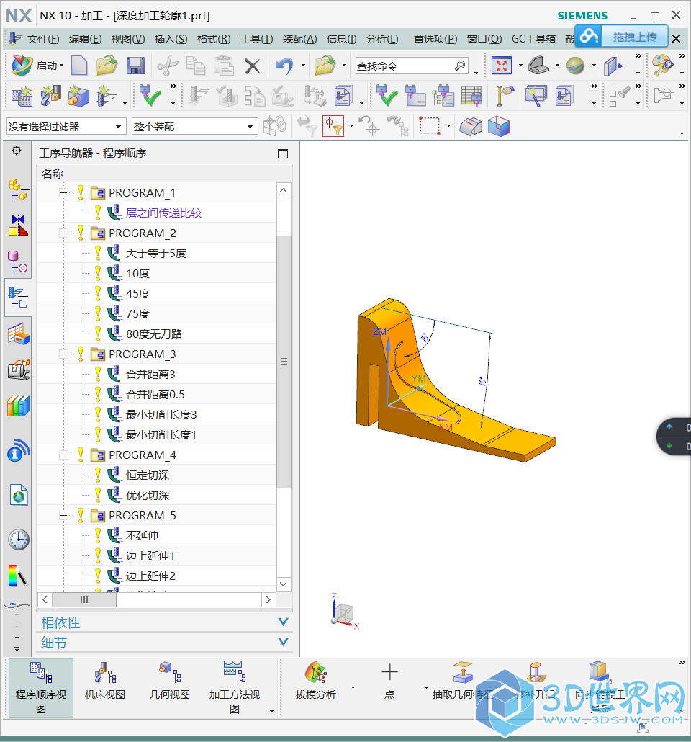
Task: Click the tree scrollbar down arrow
Action: point(284,584)
